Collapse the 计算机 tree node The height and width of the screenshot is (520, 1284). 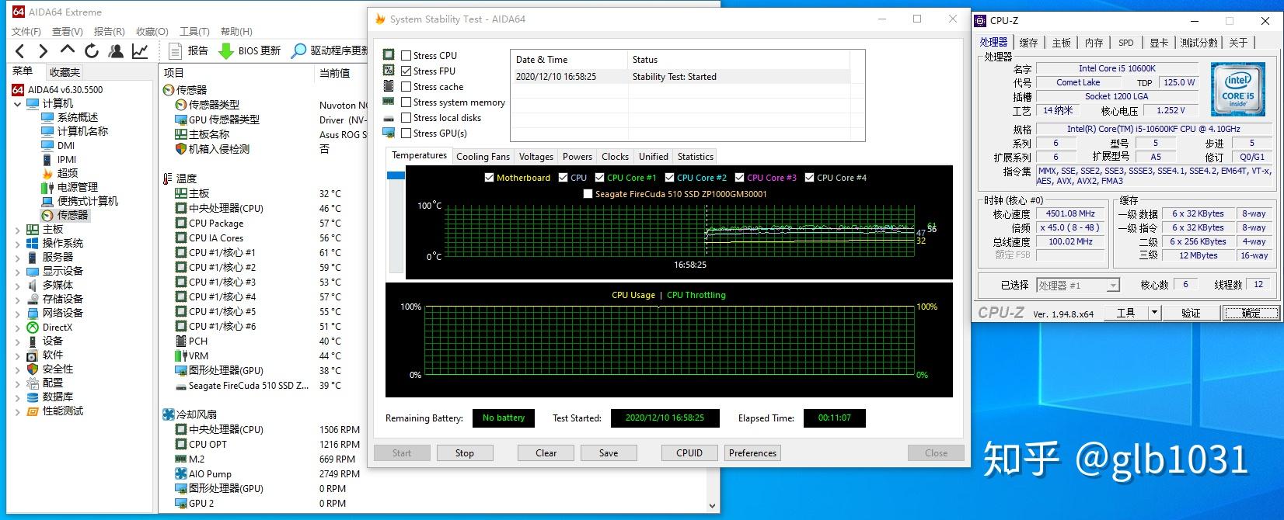pos(18,103)
